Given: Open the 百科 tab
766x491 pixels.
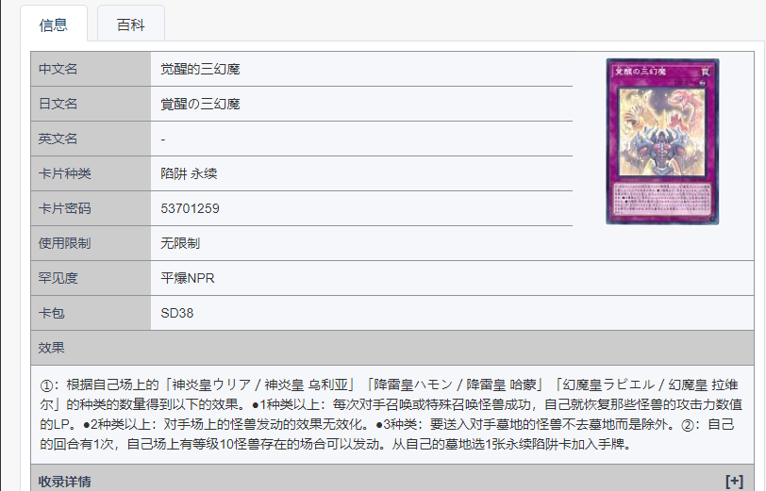Looking at the screenshot, I should pos(131,24).
